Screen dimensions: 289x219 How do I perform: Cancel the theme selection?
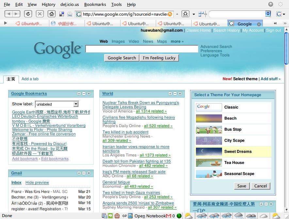click(261, 186)
